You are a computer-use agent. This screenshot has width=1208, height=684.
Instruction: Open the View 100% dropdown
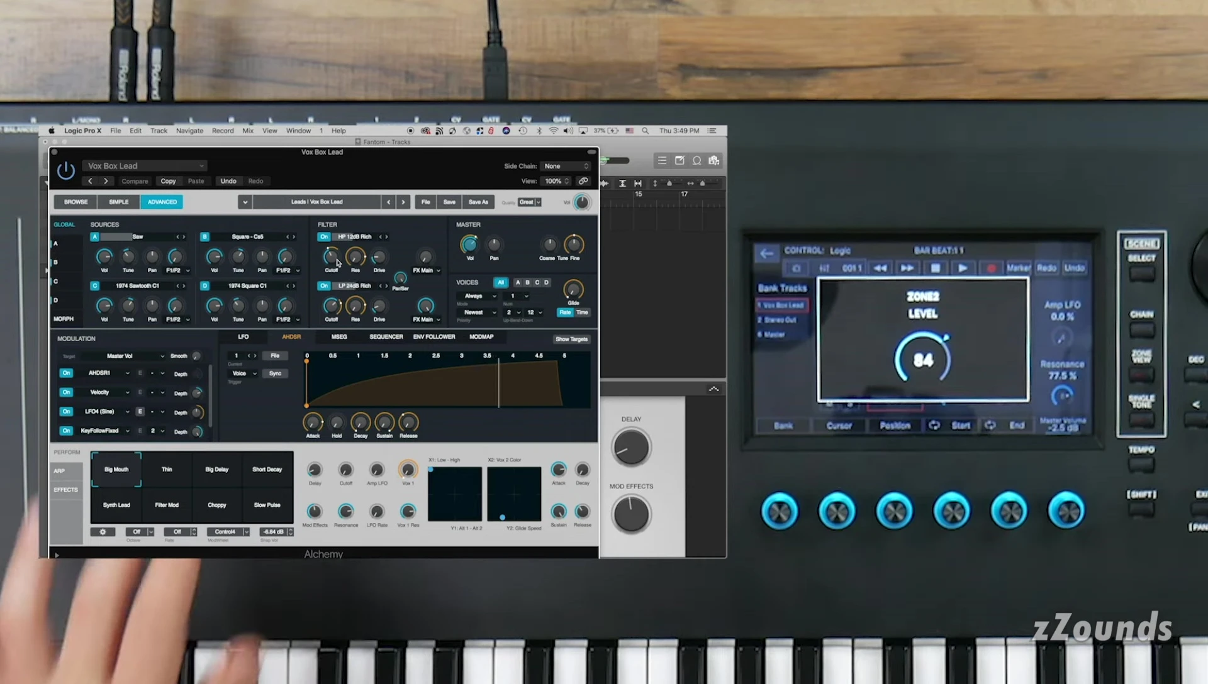pos(556,181)
